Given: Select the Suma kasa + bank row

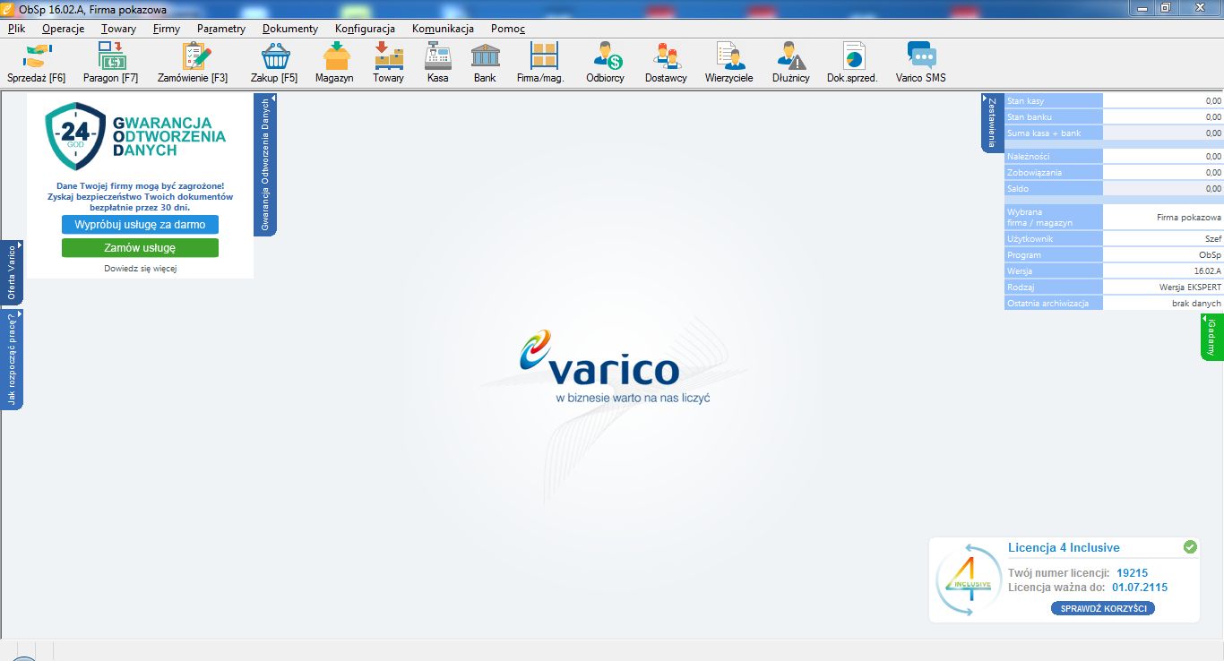Looking at the screenshot, I should point(1114,133).
